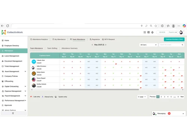
Task: Click the May 2025 month label
Action: point(98,45)
